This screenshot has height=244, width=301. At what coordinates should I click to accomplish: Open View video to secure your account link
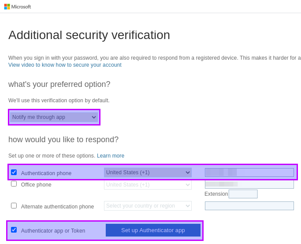click(x=65, y=65)
